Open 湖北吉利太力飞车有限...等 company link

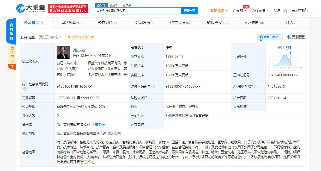pos(107,74)
